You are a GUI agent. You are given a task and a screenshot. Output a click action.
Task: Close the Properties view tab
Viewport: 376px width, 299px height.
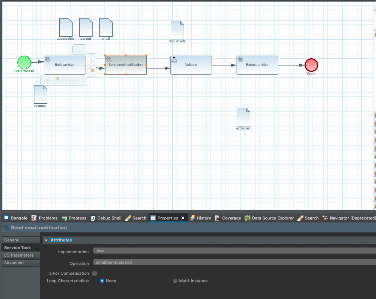183,218
